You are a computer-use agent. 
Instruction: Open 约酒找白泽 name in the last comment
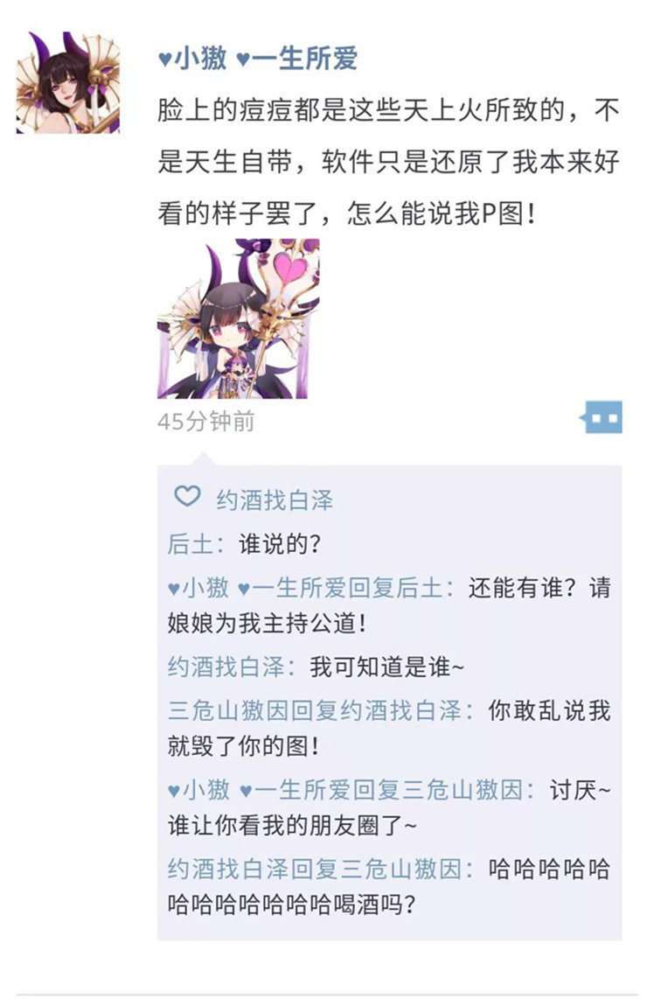pos(228,869)
